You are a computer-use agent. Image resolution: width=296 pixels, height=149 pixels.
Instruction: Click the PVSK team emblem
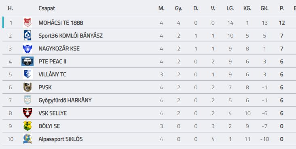(x=27, y=87)
